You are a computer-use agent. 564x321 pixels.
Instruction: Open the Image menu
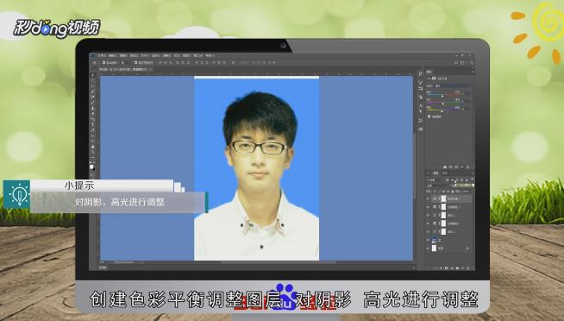click(x=123, y=56)
